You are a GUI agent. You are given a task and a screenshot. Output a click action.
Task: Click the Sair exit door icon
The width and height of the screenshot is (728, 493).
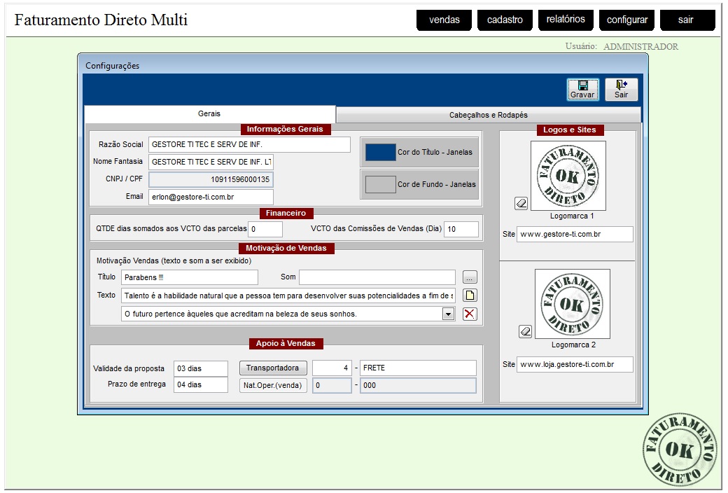[x=621, y=89]
